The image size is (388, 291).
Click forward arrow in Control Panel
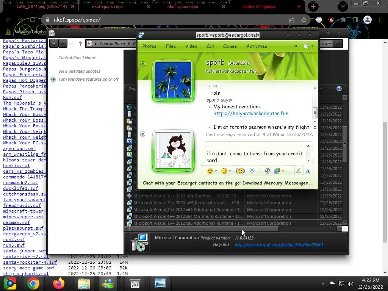(63, 44)
